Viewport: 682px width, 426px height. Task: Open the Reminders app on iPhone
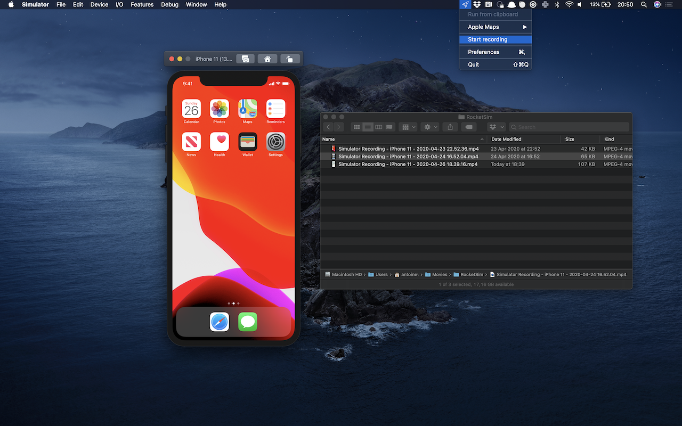(276, 109)
